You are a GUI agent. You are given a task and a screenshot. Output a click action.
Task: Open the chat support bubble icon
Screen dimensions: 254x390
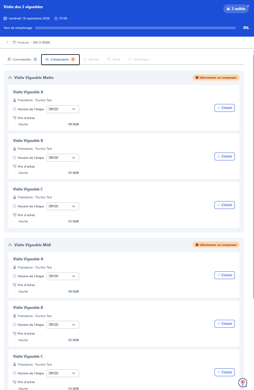coord(243,382)
